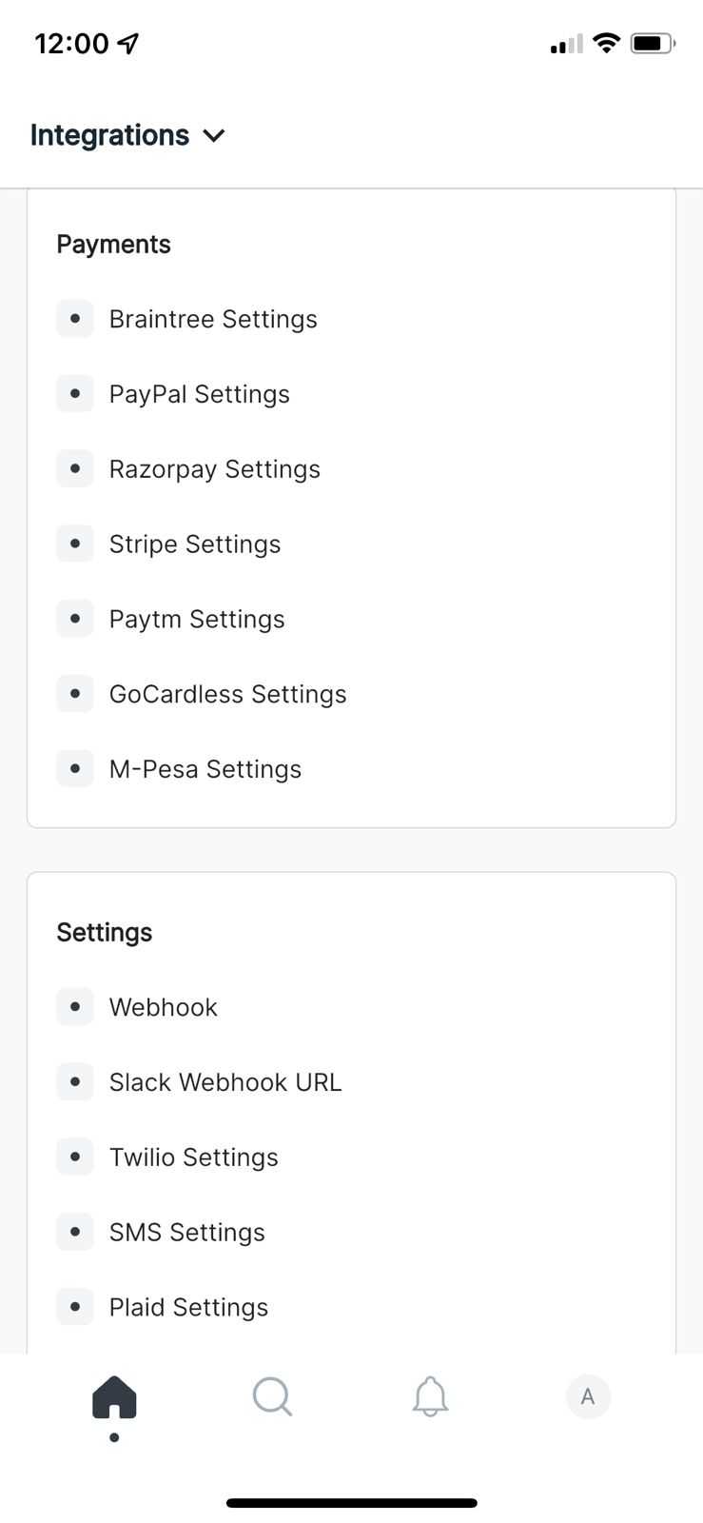Screen dimensions: 703x1523
Task: Open the Integrations title menu
Action: 110,135
